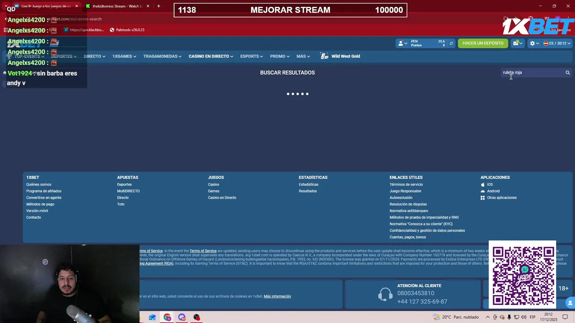The width and height of the screenshot is (575, 323).
Task: Open the upn.blackbo... bookmark
Action: 84,30
